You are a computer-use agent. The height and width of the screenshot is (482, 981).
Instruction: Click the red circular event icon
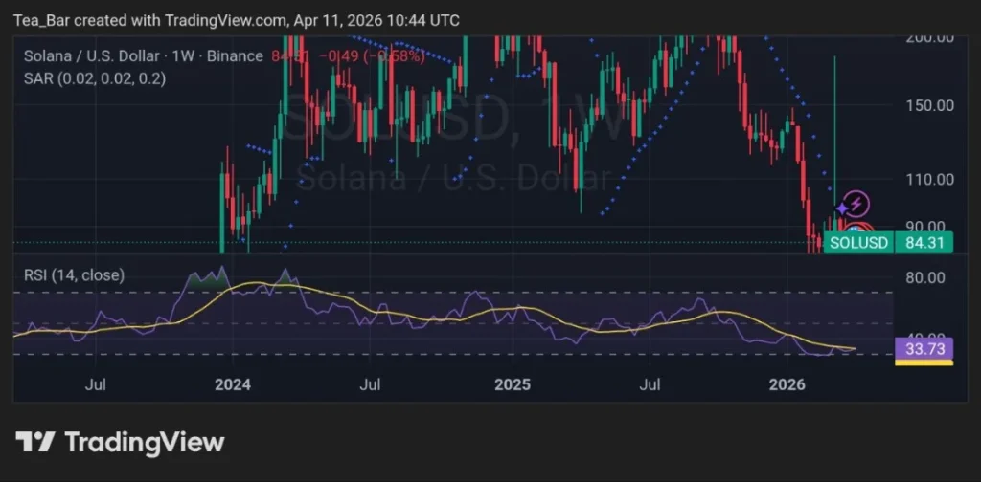point(860,230)
